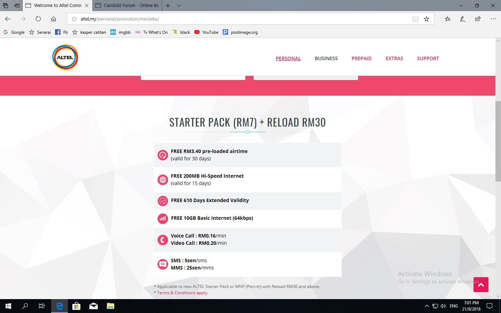Open the SUPPORT menu
The image size is (501, 313).
click(x=428, y=58)
